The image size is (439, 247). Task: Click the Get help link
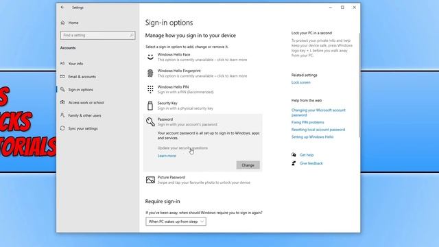click(x=307, y=155)
